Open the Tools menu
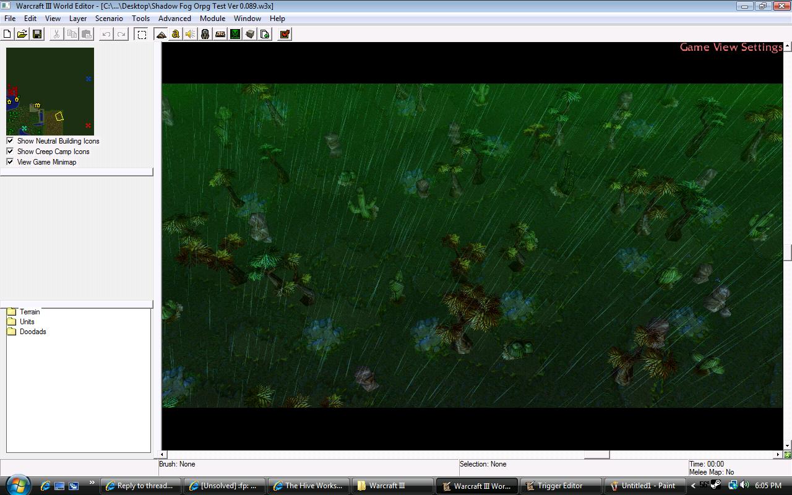The height and width of the screenshot is (495, 792). click(140, 18)
